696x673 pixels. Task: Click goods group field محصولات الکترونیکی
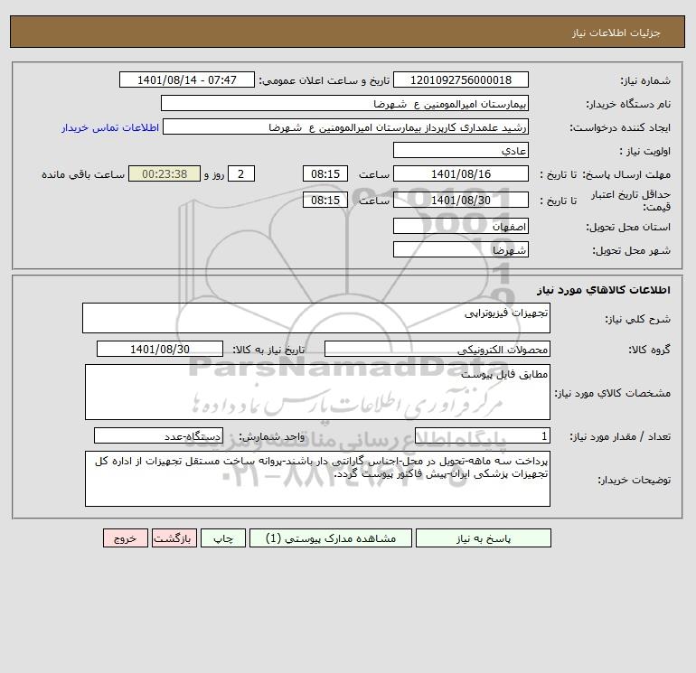pyautogui.click(x=437, y=349)
